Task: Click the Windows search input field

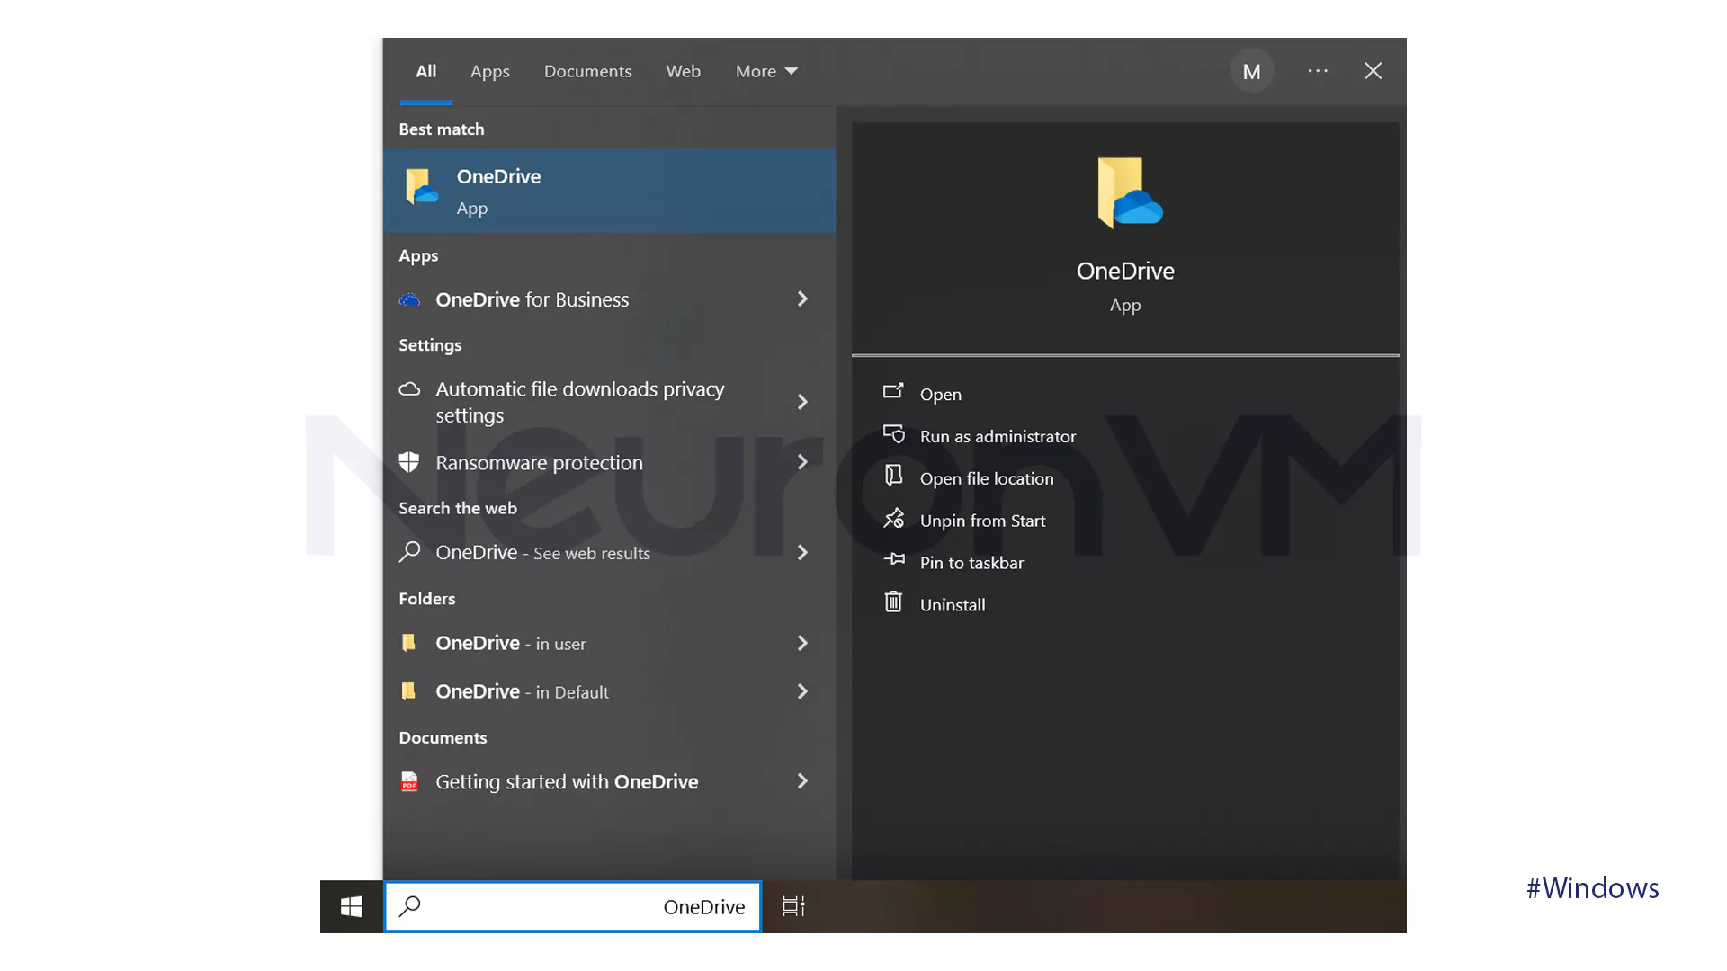Action: point(572,907)
